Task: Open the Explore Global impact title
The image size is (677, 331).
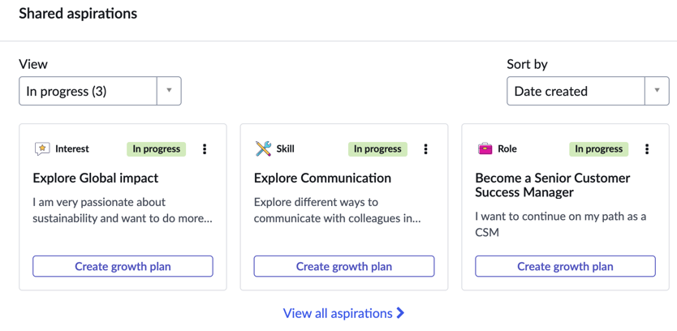Action: (x=96, y=178)
